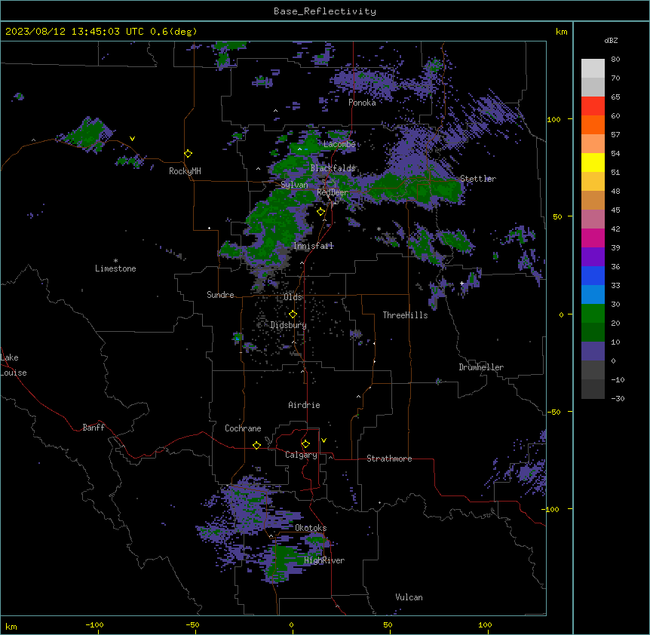
Task: Click the Sylvan map label
Action: click(294, 185)
